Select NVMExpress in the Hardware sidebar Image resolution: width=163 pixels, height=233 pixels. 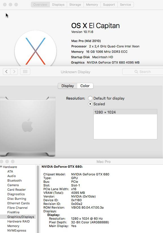pyautogui.click(x=17, y=230)
